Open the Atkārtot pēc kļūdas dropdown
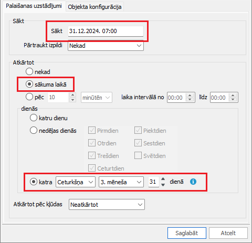The height and width of the screenshot is (243, 252). pos(107,204)
